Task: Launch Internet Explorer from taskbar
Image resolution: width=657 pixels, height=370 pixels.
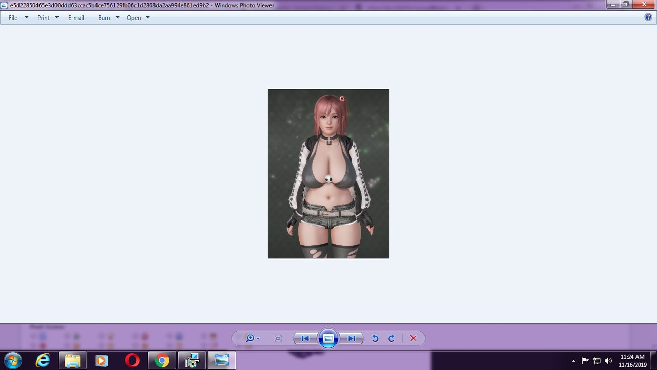Action: click(43, 361)
